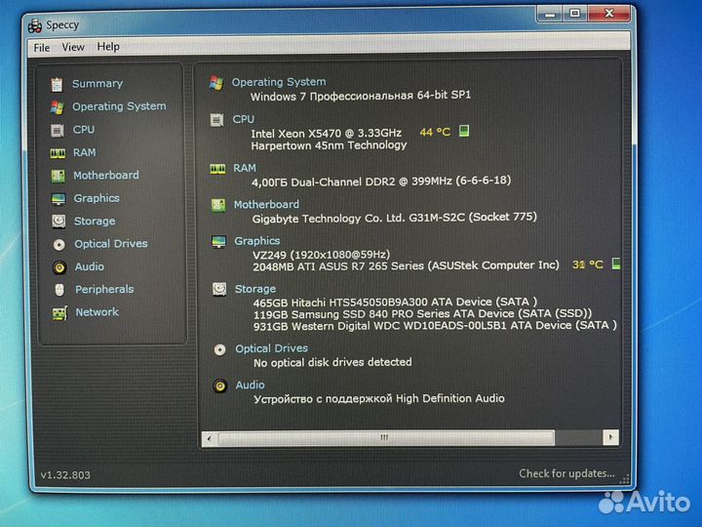Click the Summary clipboard icon in sidebar
The image size is (702, 527).
tap(57, 84)
